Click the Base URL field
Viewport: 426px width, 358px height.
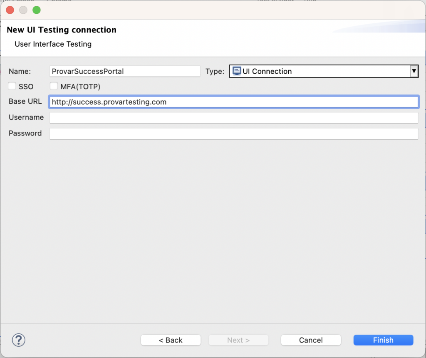click(234, 101)
